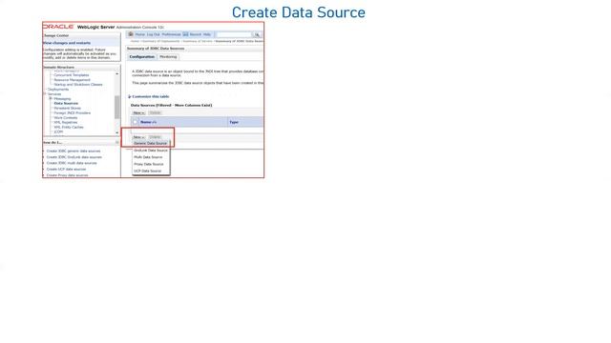The height and width of the screenshot is (343, 611).
Task: Select Work Contexts in the tree
Action: 66,117
